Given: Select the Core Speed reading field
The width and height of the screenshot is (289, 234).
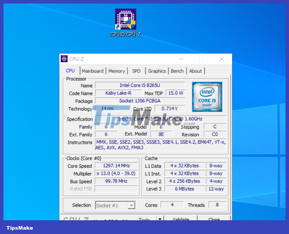Looking at the screenshot, I should [x=116, y=166].
